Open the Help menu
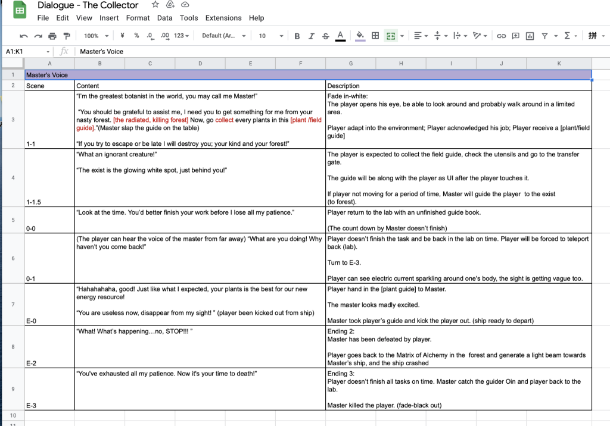Screen dimensions: 610x426 (x=256, y=18)
